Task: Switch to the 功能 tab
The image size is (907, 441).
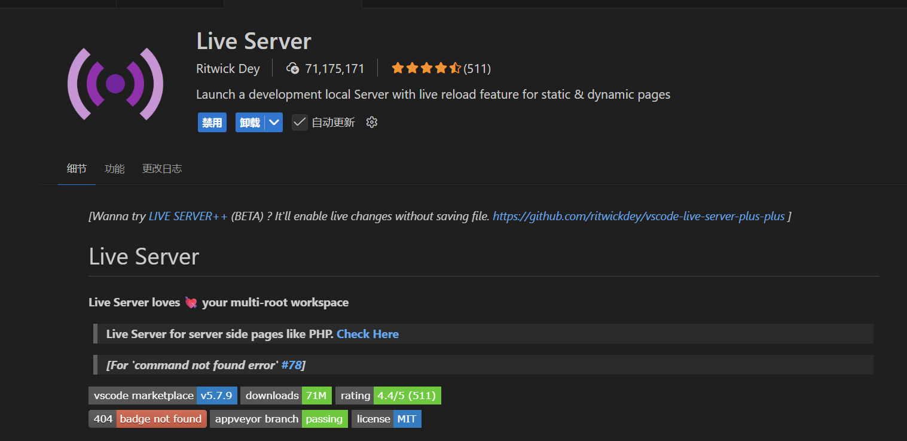Action: tap(114, 169)
